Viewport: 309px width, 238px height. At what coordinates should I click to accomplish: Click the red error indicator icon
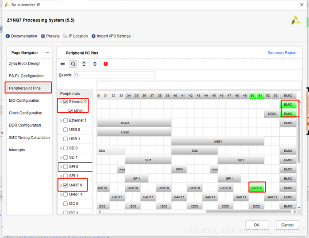(x=106, y=64)
